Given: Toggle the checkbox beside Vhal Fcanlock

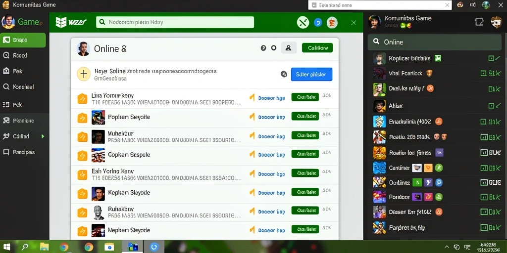Looking at the screenshot, I should [483, 73].
